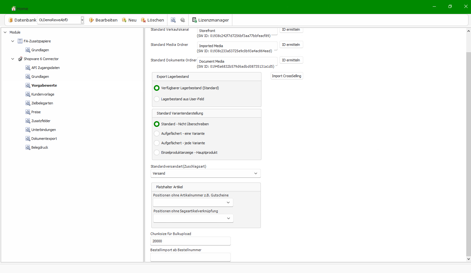This screenshot has height=273, width=471.
Task: Click the Vorgabewerte tree icon
Action: (28, 85)
